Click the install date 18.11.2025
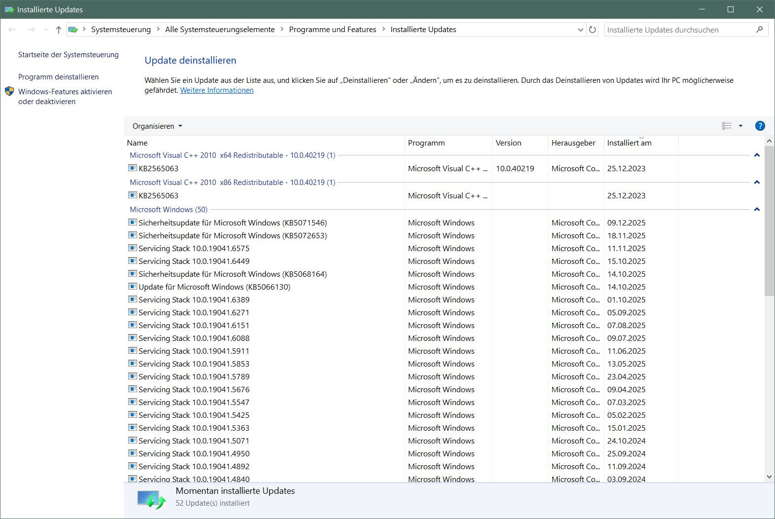The image size is (775, 519). pos(626,235)
